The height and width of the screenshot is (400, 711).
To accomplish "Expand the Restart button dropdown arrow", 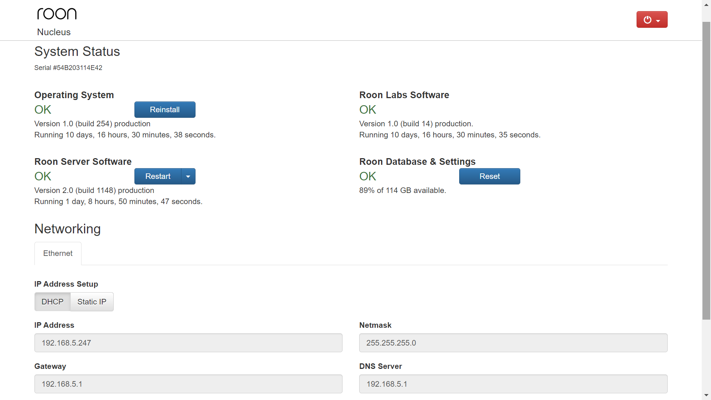I will 188,176.
